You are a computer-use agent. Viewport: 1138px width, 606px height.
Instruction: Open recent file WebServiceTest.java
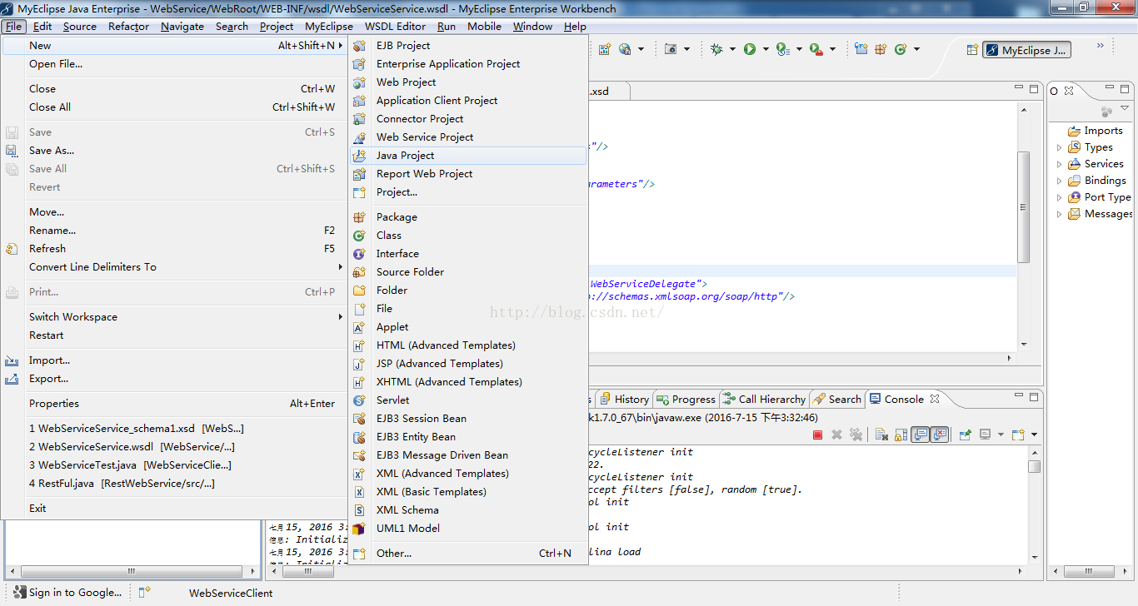click(174, 465)
